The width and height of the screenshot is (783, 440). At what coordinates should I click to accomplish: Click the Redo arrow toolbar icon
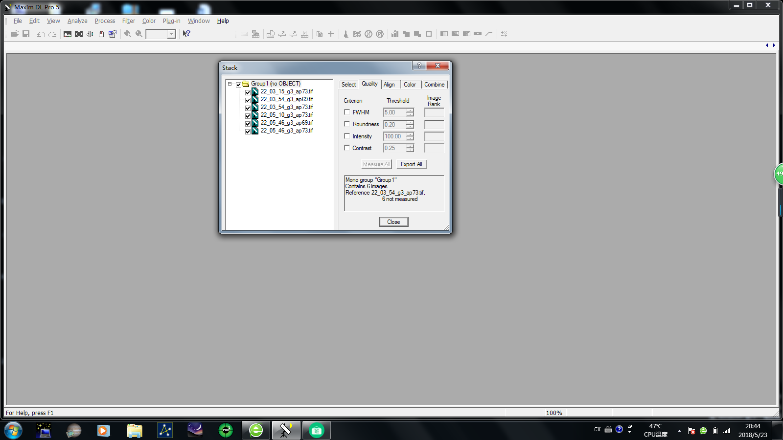coord(52,34)
